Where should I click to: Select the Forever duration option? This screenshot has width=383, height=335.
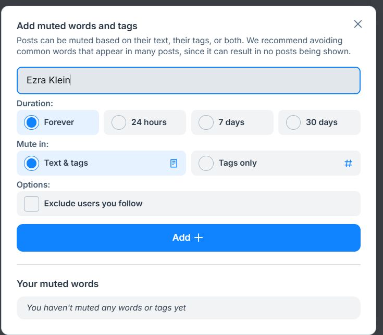(x=58, y=122)
